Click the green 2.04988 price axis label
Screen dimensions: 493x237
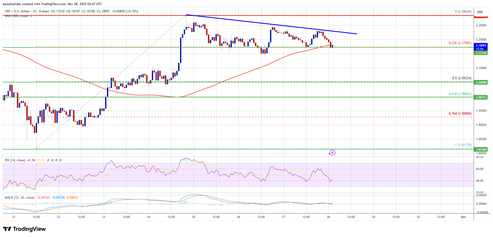(481, 82)
